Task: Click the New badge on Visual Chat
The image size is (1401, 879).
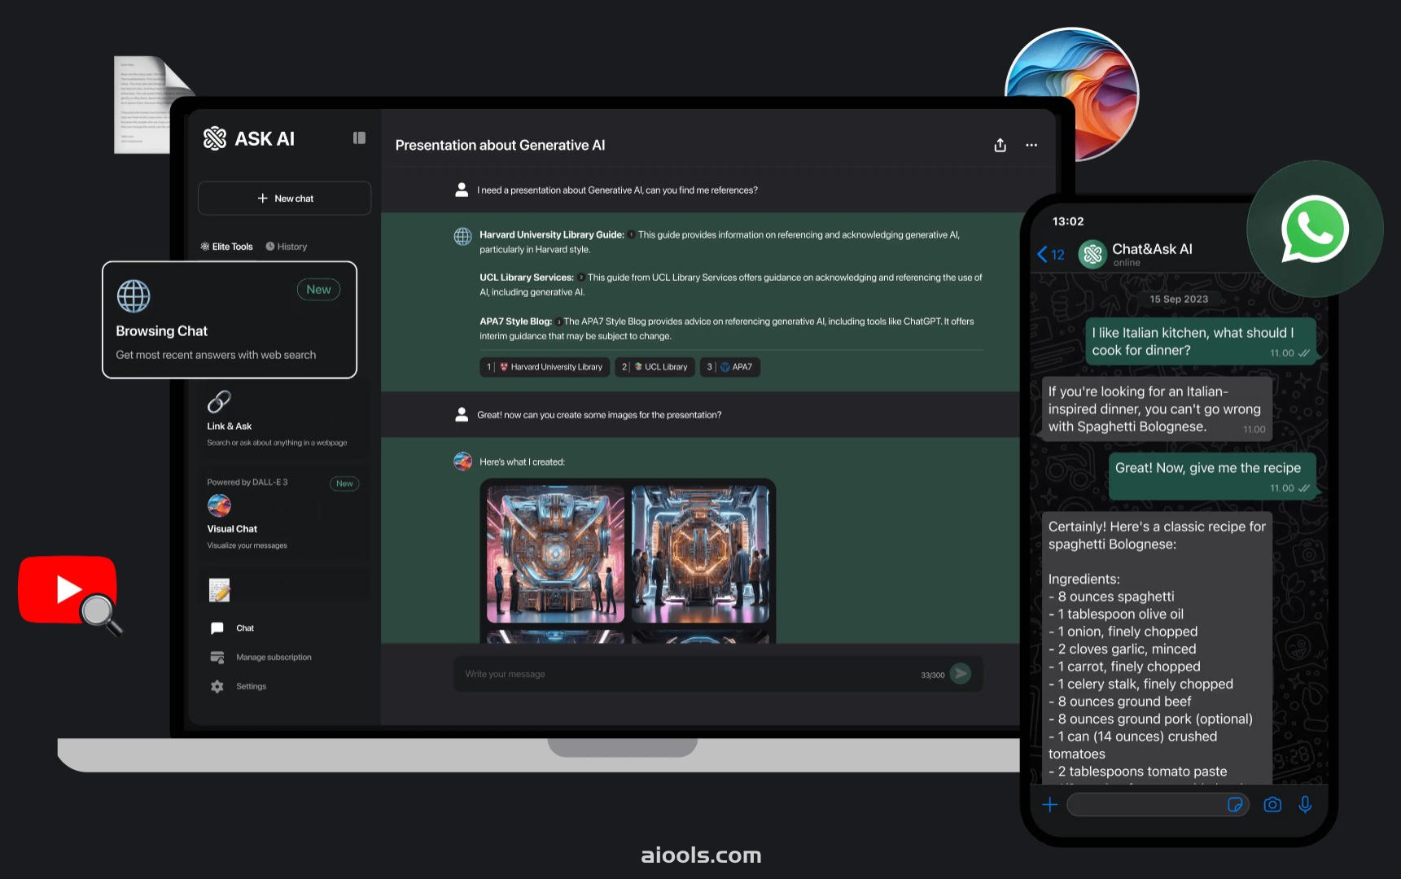Action: [x=344, y=483]
